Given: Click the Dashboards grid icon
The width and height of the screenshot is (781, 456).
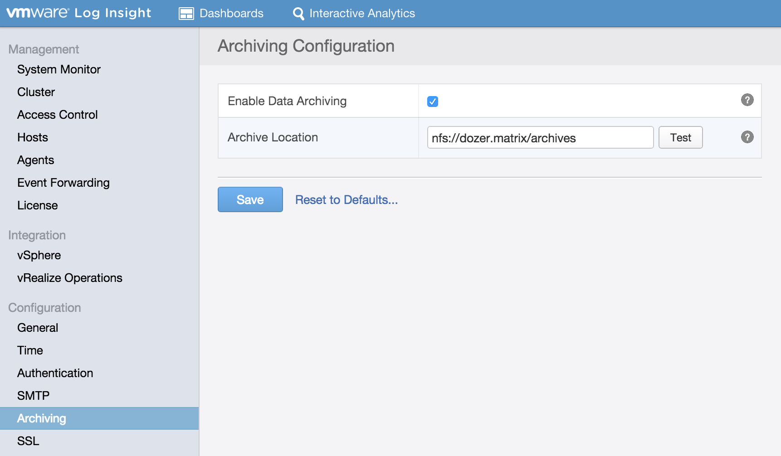Looking at the screenshot, I should coord(186,14).
